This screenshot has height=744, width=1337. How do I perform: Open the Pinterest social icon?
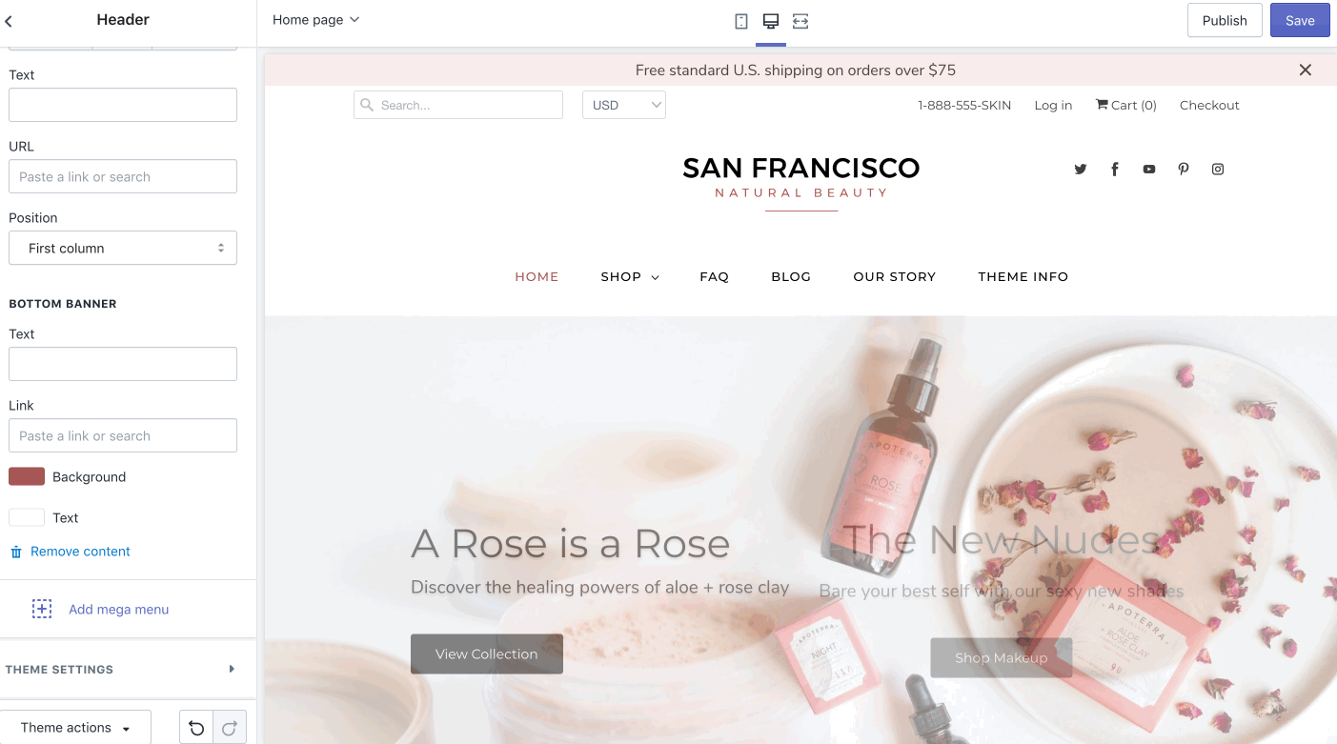tap(1184, 170)
